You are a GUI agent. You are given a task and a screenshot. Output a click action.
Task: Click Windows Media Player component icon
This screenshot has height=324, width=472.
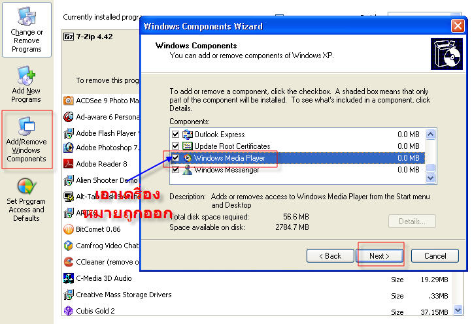[187, 158]
